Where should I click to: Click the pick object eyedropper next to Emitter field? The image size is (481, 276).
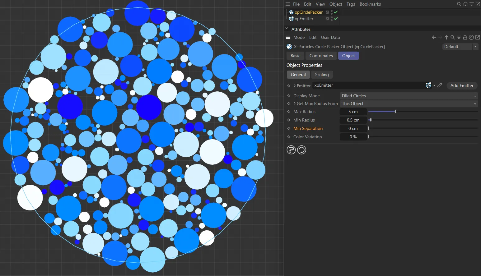[440, 85]
